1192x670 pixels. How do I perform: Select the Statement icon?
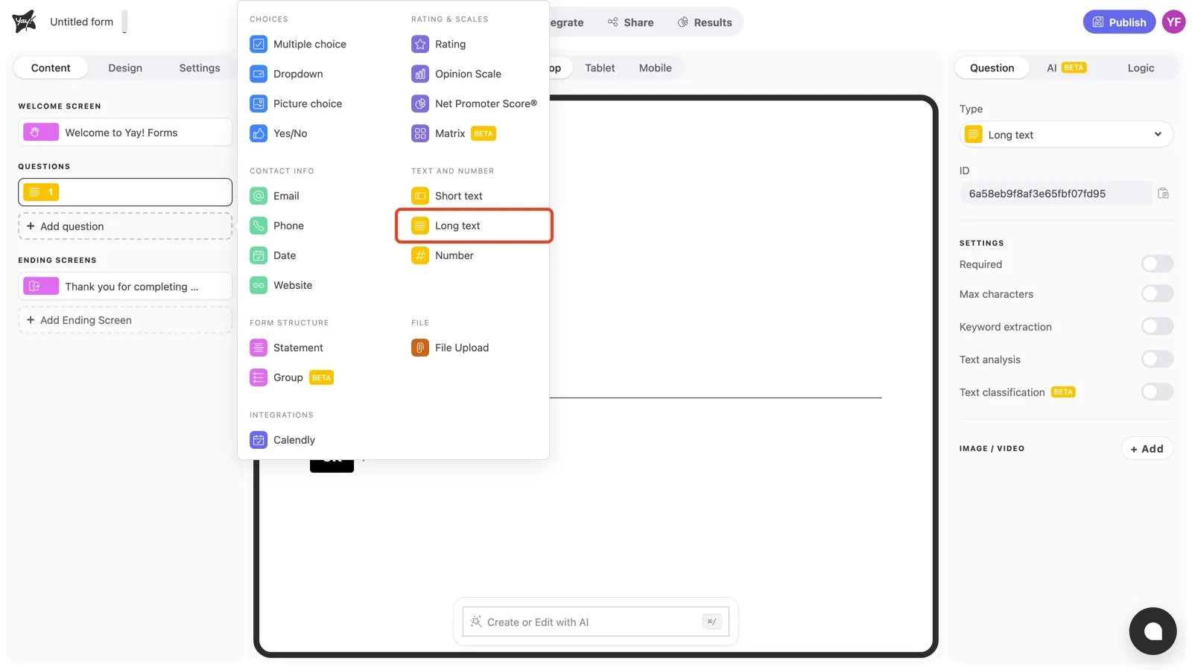click(x=259, y=348)
